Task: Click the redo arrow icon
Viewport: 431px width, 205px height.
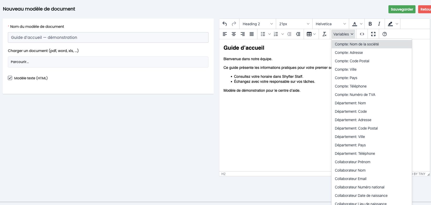Action: 234,24
